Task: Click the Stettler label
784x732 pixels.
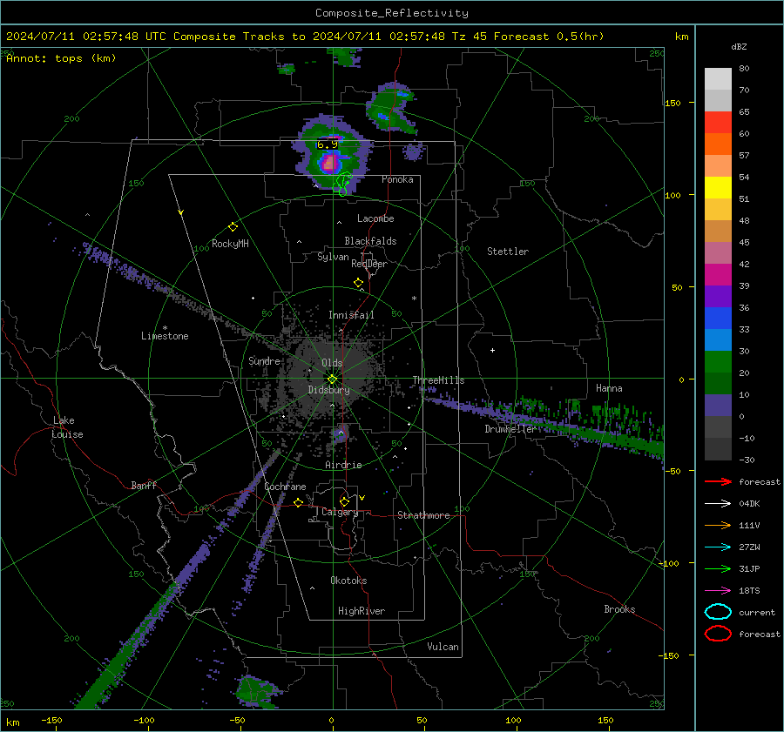Action: (508, 252)
